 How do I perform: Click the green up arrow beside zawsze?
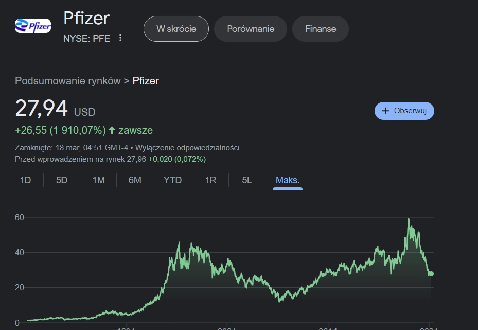112,130
